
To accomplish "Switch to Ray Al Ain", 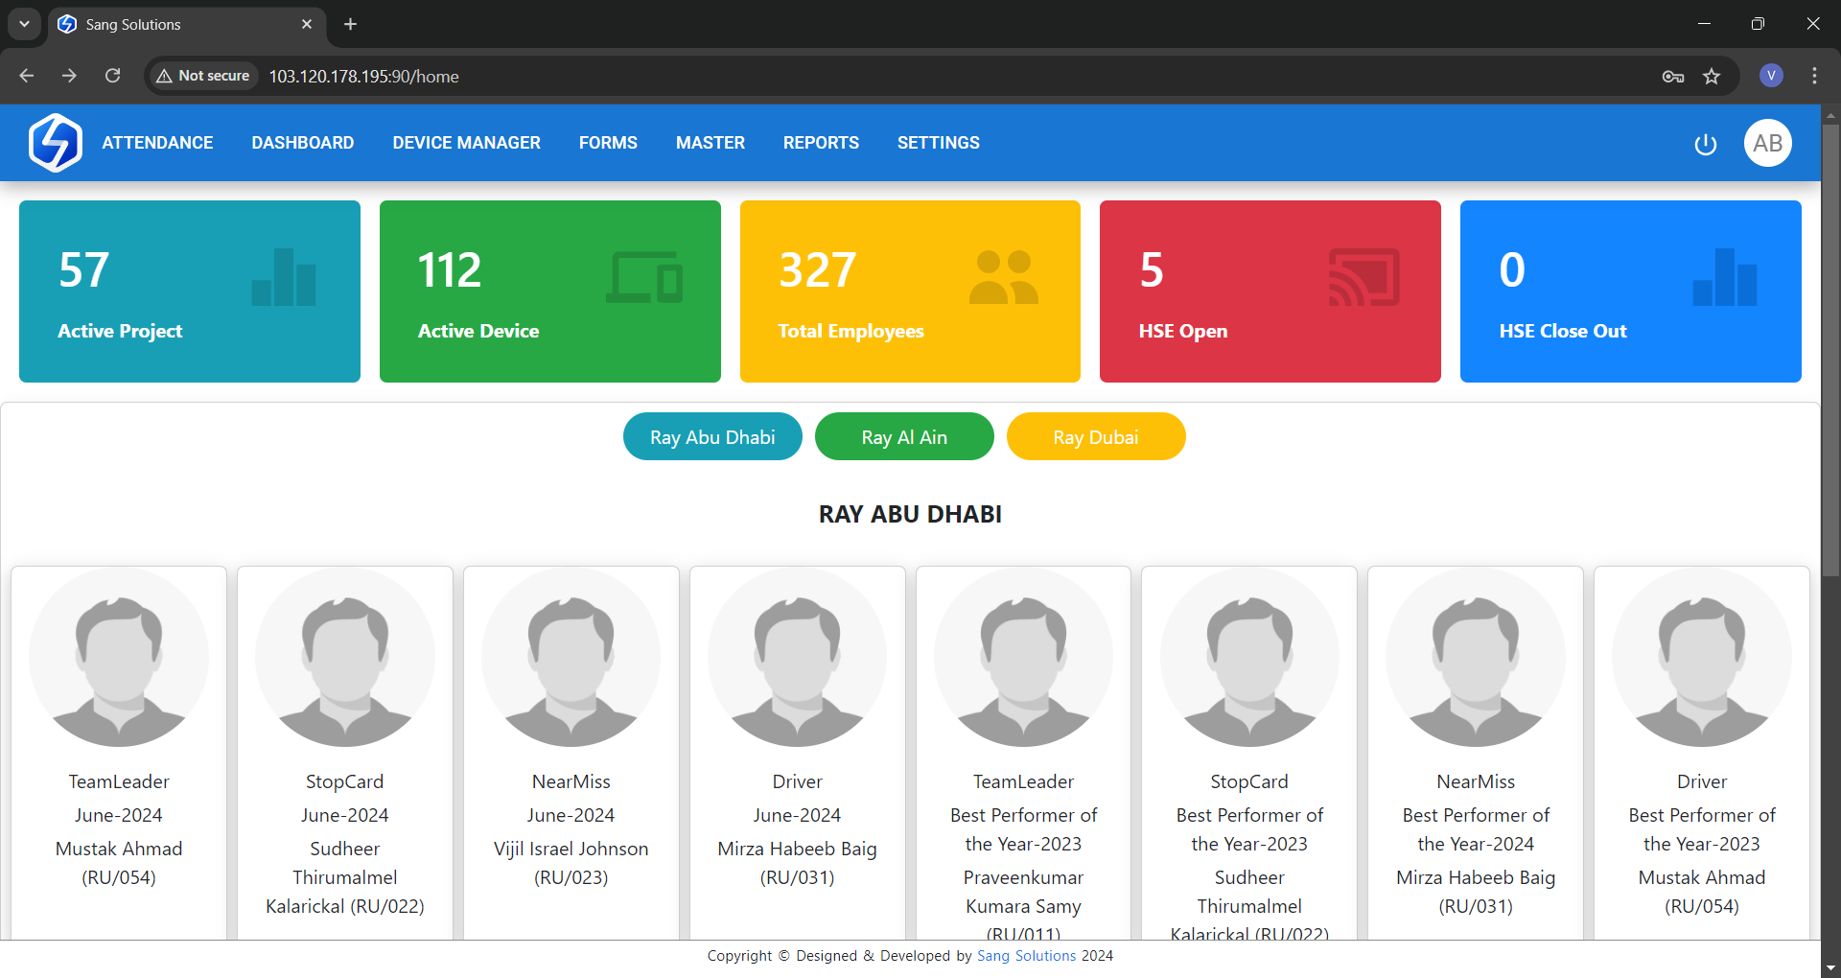I will click(904, 437).
